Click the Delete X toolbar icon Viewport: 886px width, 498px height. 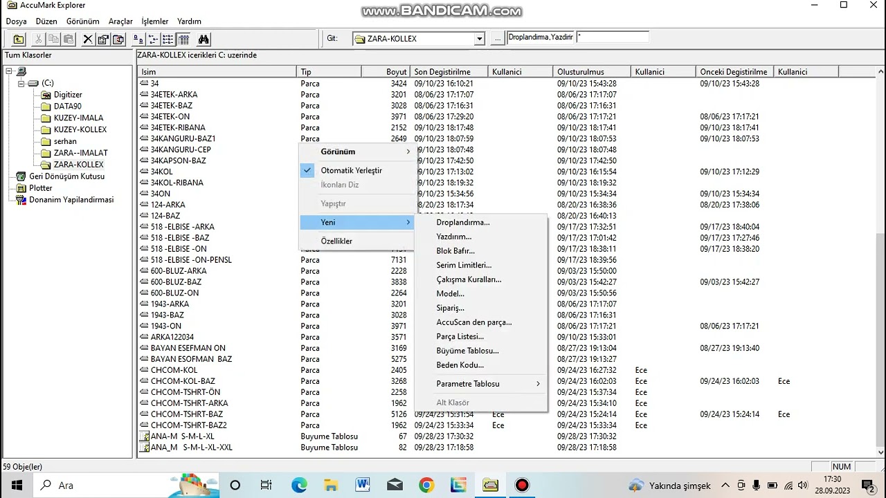(x=88, y=39)
